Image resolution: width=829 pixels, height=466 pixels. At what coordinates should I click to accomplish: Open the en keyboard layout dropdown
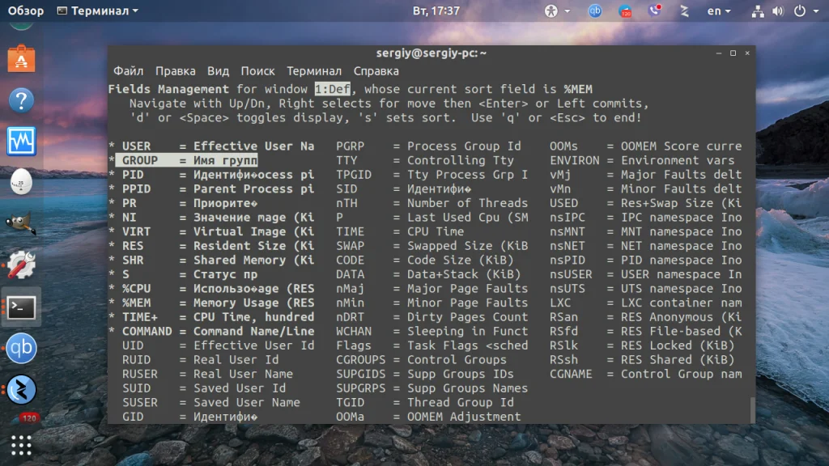(x=719, y=11)
